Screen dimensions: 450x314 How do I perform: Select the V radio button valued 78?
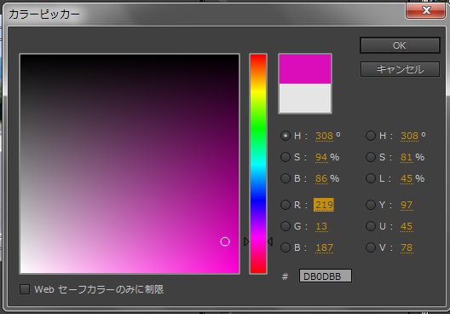pos(371,247)
